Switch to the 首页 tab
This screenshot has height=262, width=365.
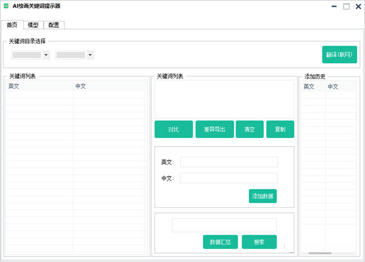pos(12,25)
